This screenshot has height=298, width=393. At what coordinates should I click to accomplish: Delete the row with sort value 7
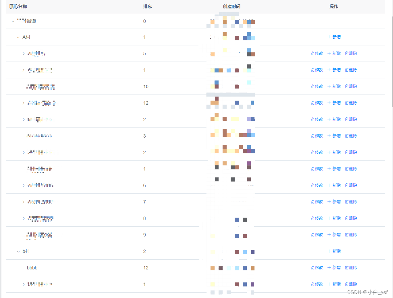click(351, 202)
